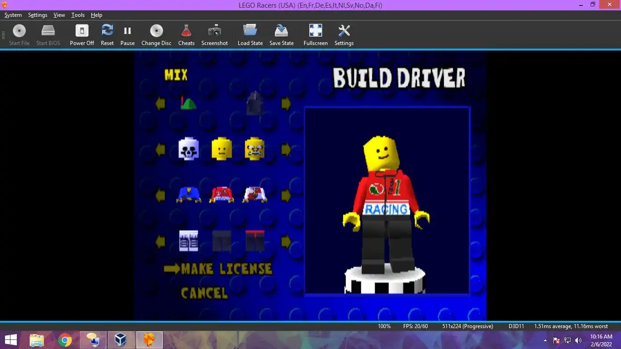
Task: Open File Explorer from the taskbar
Action: click(x=37, y=340)
